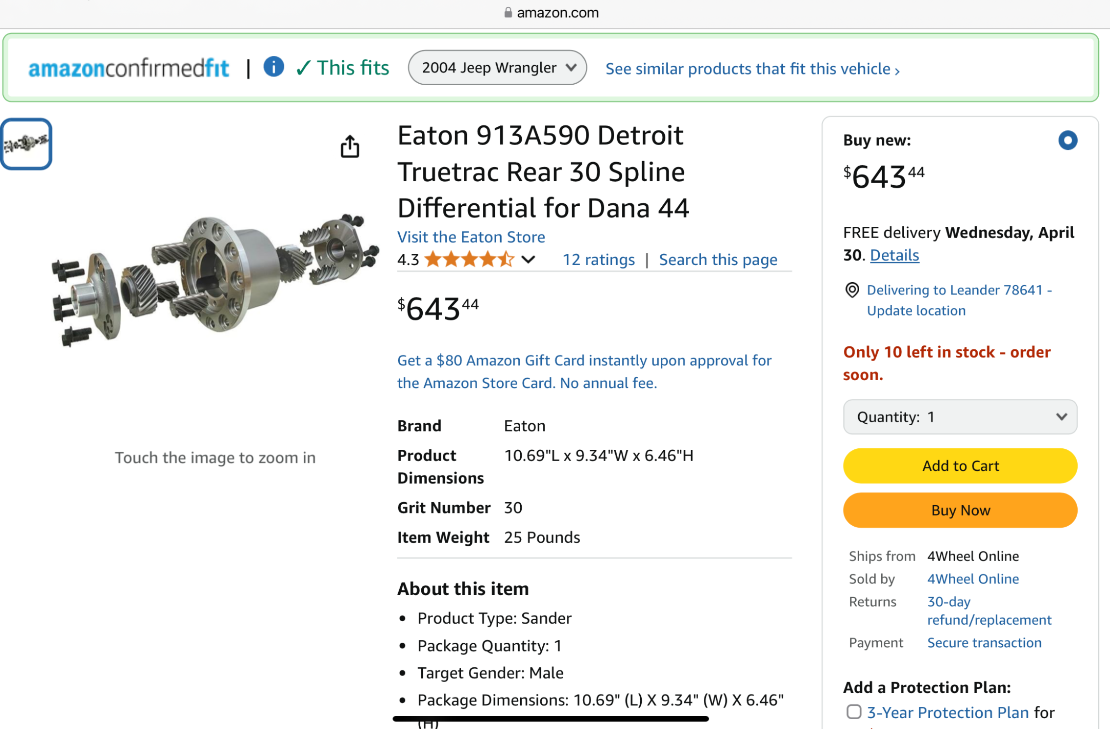Open the 12 ratings link

598,260
